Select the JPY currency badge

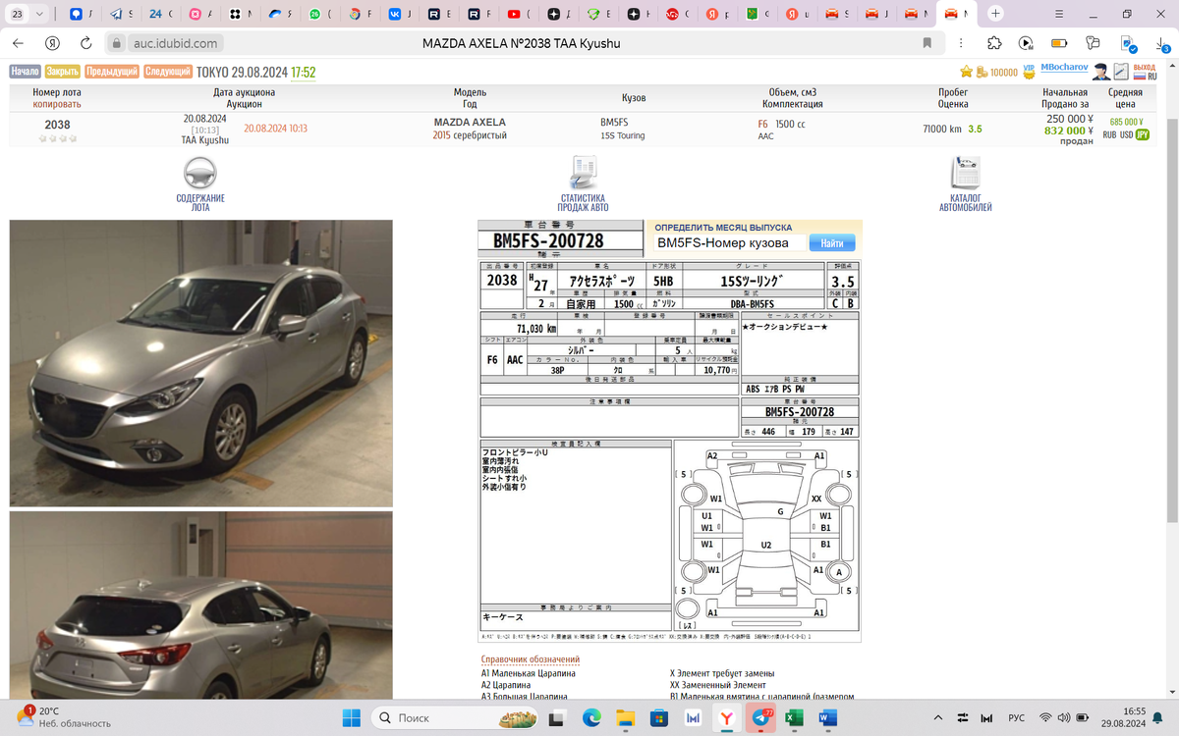point(1143,135)
